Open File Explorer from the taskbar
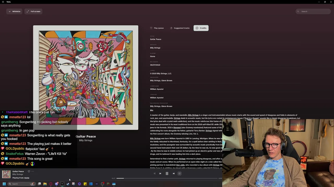Viewport: 334px width, 187px height. coord(45,184)
